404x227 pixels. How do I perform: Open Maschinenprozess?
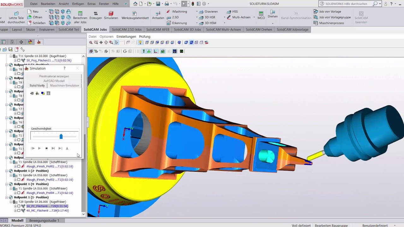click(x=329, y=23)
